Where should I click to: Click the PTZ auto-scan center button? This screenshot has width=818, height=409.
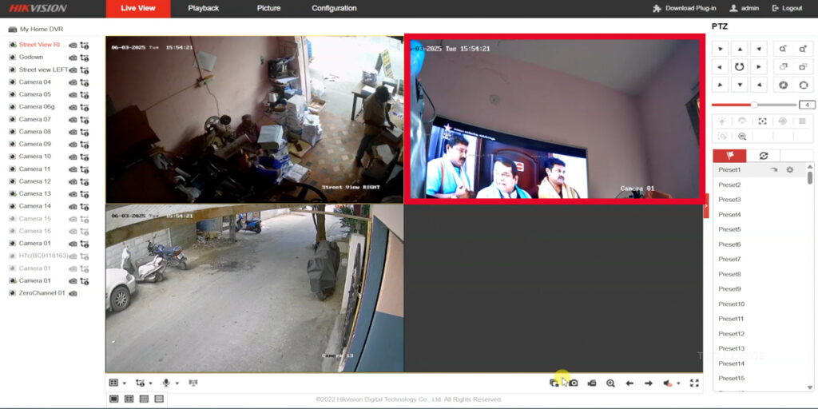tap(740, 67)
